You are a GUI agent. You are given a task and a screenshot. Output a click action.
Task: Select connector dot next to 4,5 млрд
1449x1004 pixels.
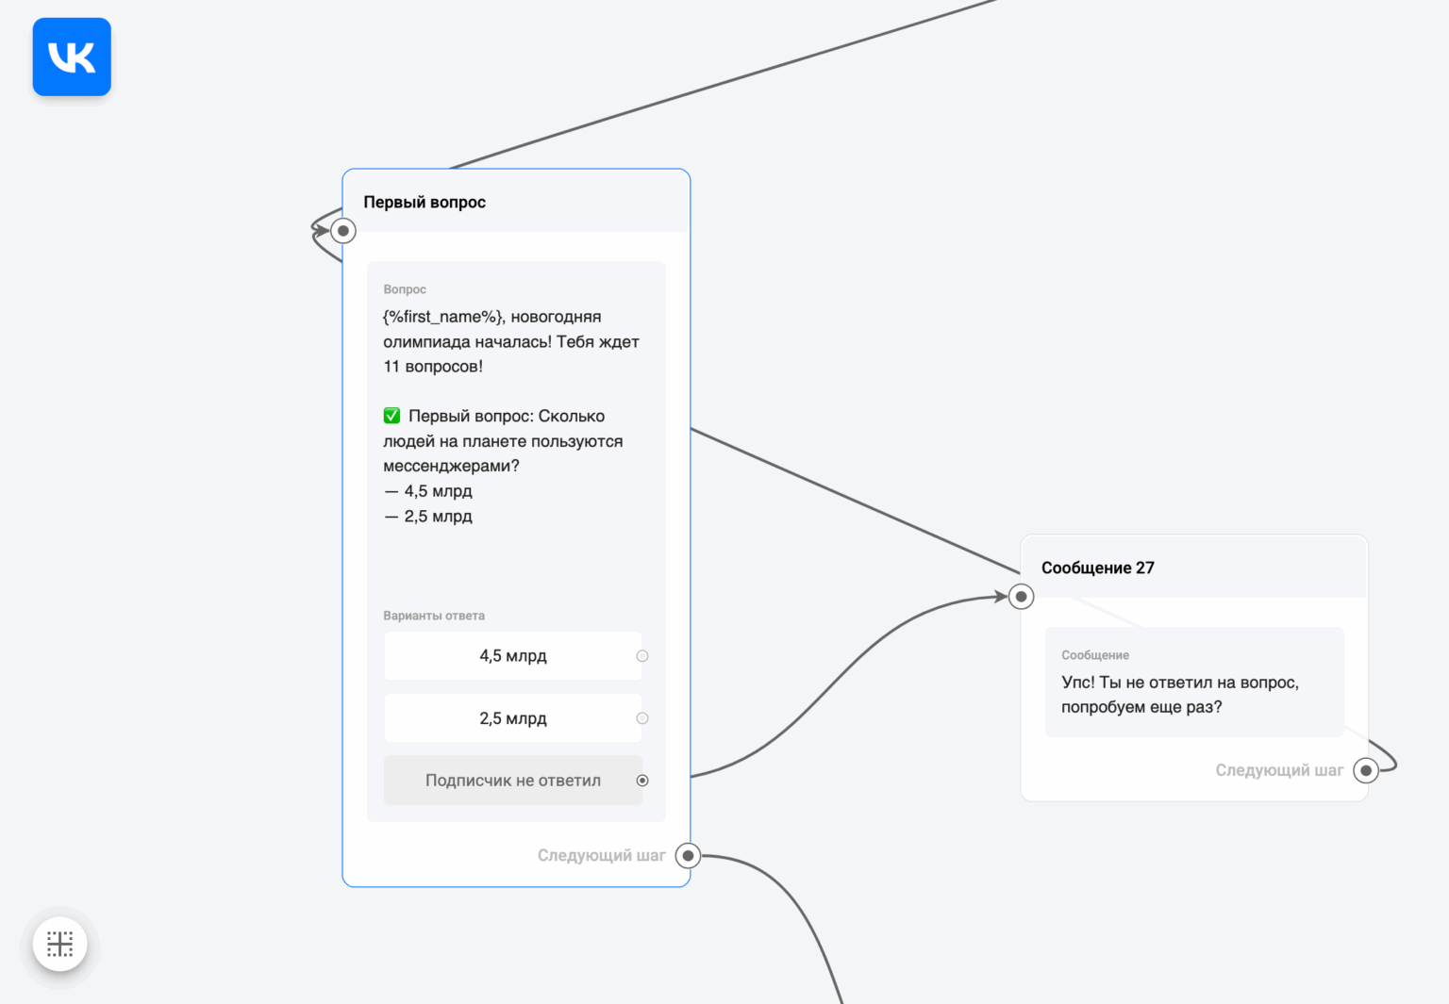tap(642, 656)
